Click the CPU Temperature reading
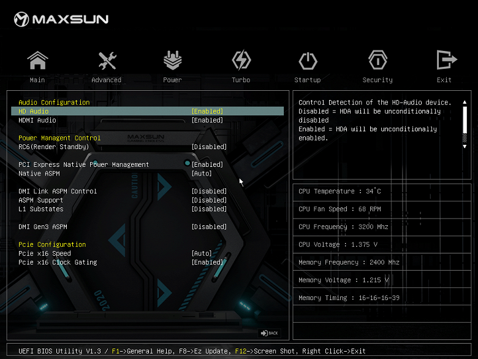 pyautogui.click(x=340, y=191)
